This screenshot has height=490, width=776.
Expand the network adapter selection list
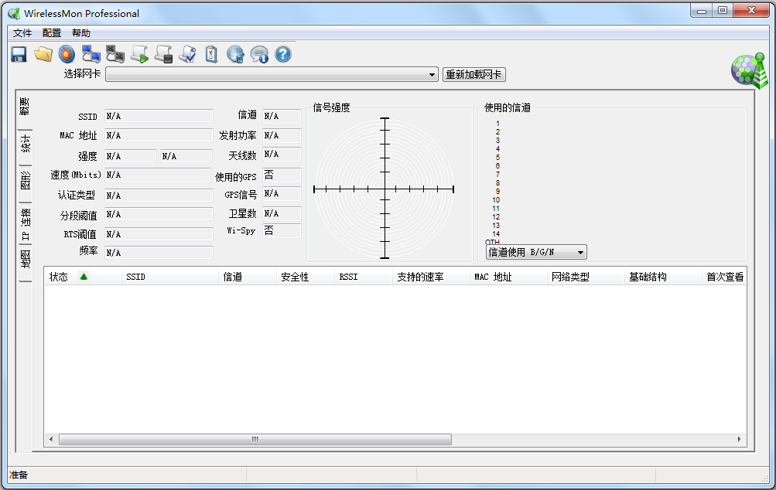(x=432, y=74)
